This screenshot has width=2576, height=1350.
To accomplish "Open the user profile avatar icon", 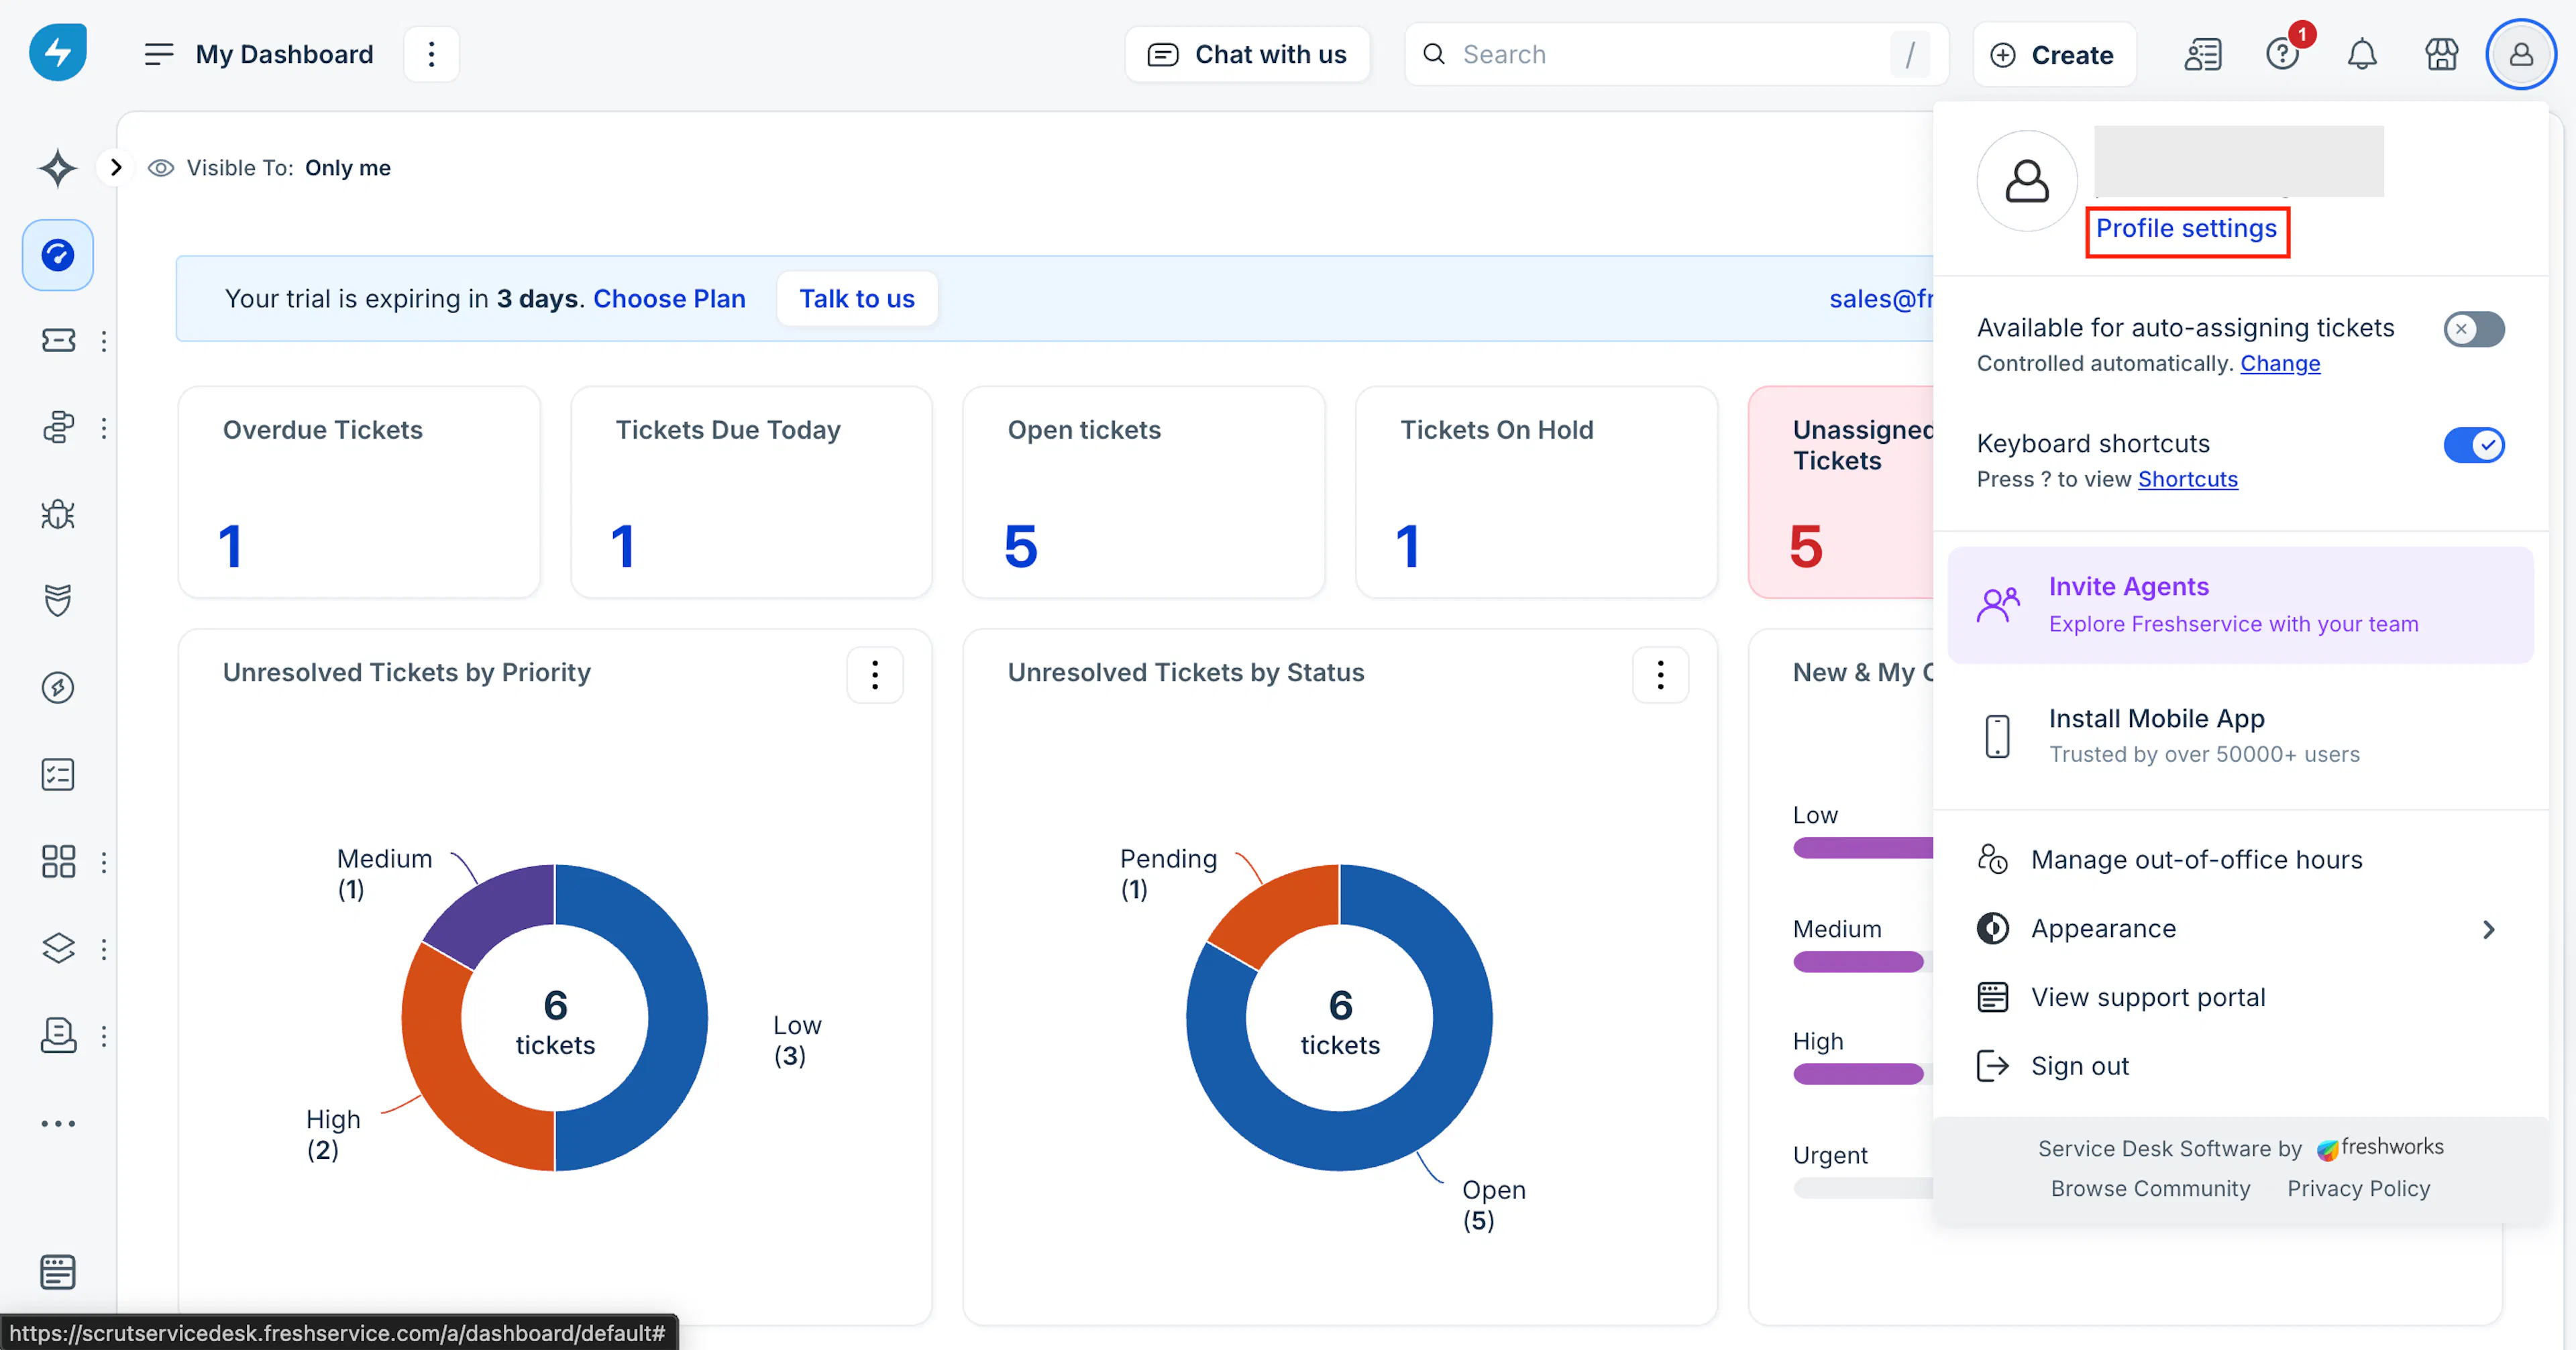I will point(2521,54).
